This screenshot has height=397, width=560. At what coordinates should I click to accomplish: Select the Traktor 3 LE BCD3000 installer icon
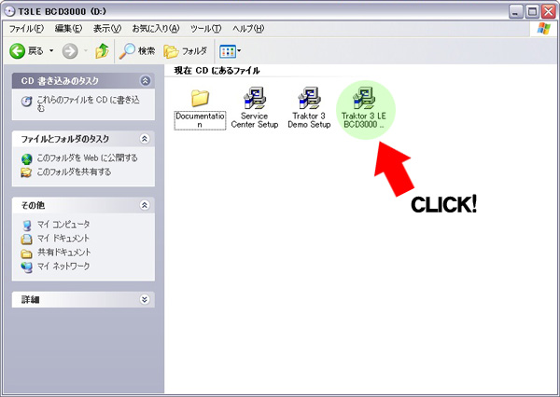[x=364, y=98]
